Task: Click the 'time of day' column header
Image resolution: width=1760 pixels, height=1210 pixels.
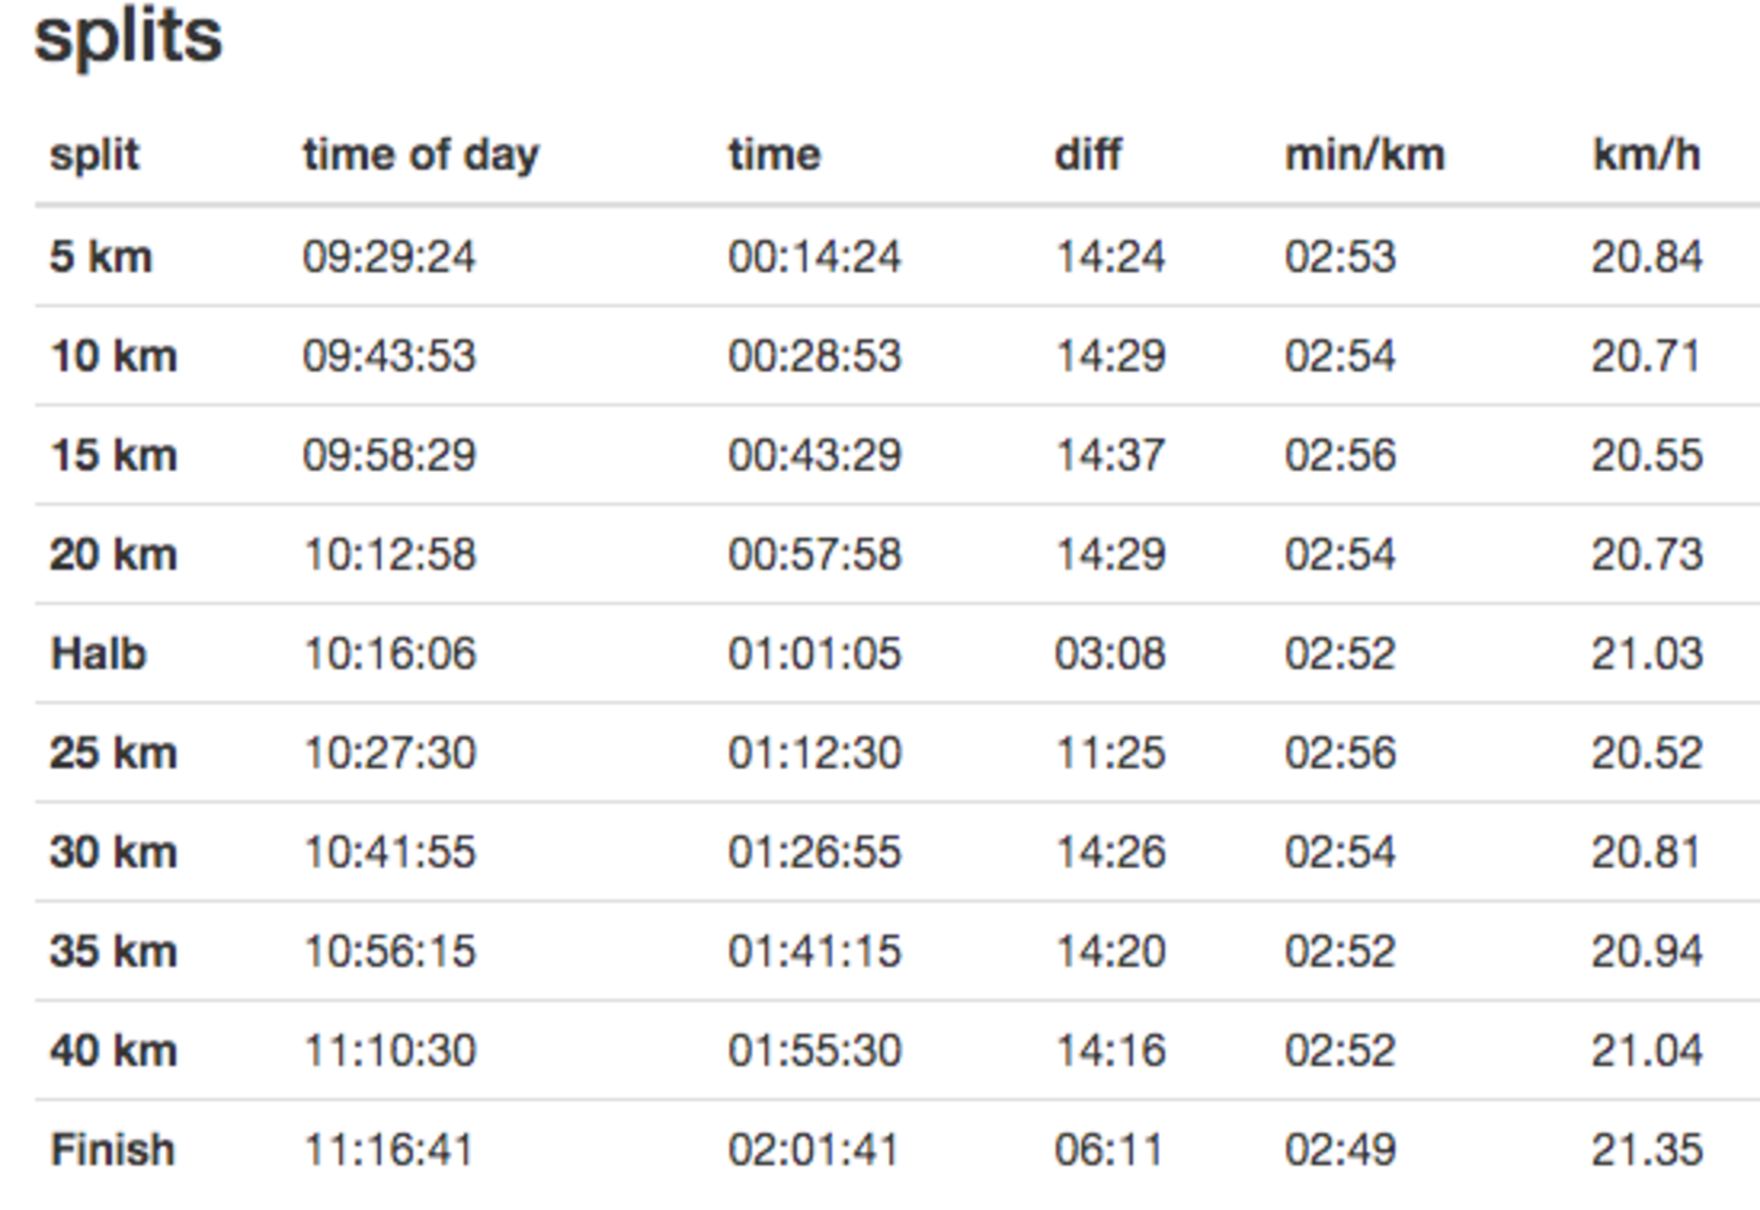Action: [x=421, y=155]
